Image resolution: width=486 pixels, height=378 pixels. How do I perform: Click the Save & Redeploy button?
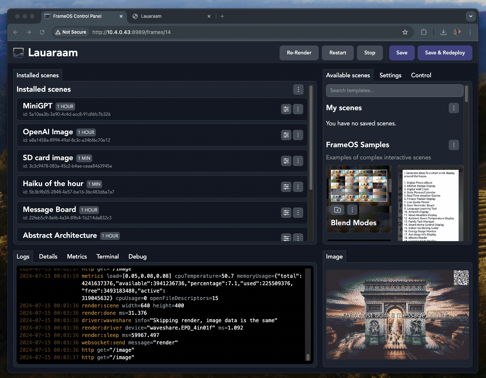tap(445, 53)
